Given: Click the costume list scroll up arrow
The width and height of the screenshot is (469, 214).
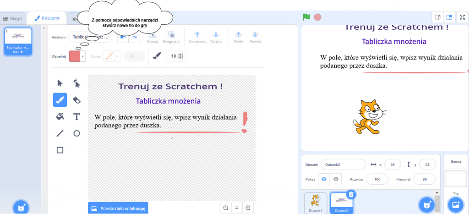Looking at the screenshot, I should click(x=44, y=28).
